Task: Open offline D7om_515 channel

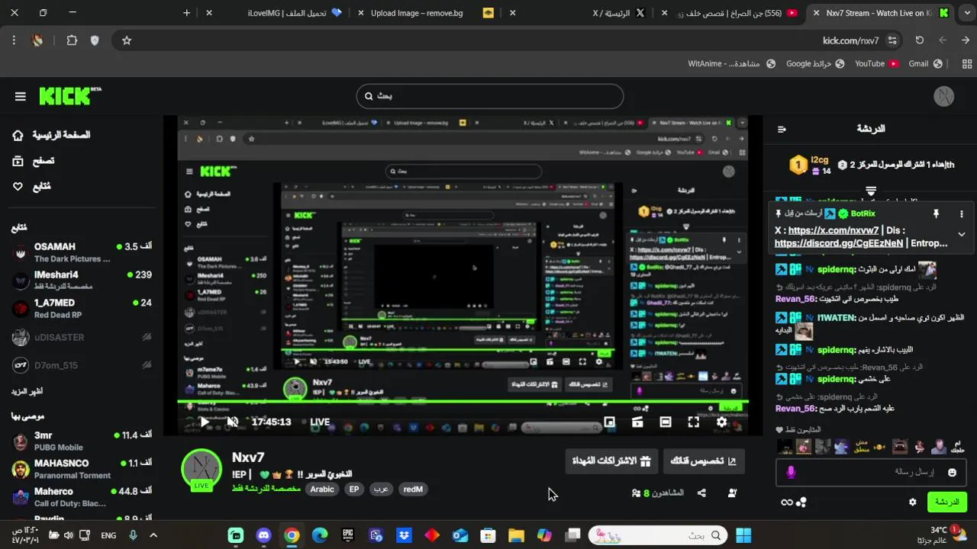Action: coord(82,365)
